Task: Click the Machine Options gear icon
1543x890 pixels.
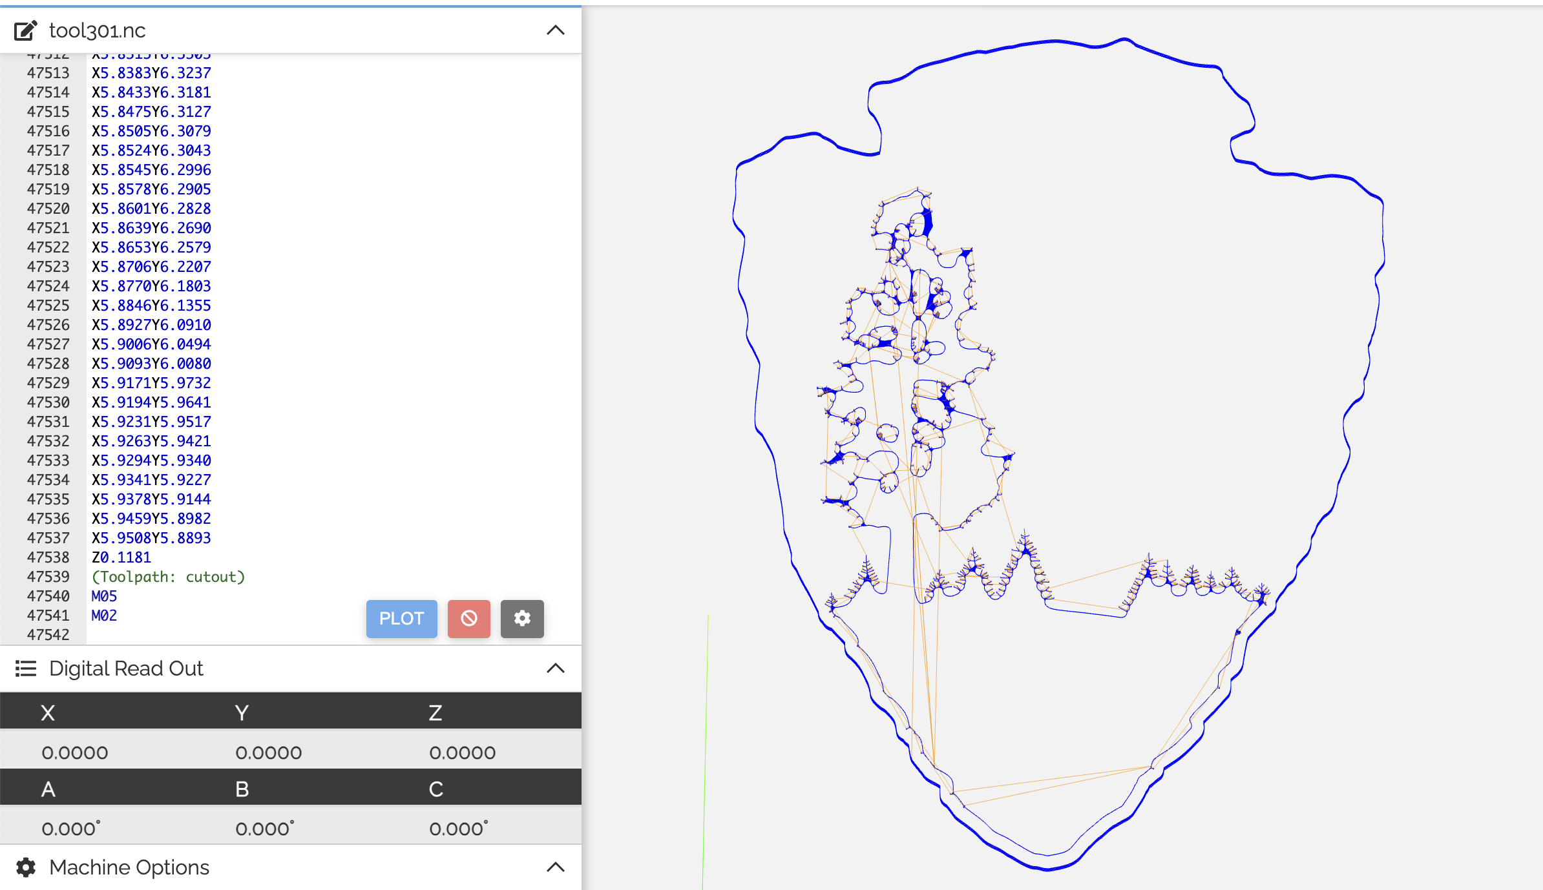Action: pos(26,867)
